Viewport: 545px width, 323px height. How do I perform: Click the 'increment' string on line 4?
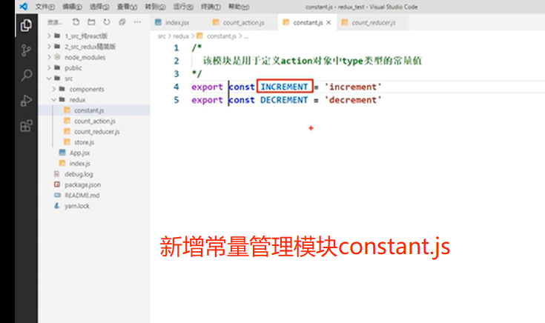click(353, 87)
